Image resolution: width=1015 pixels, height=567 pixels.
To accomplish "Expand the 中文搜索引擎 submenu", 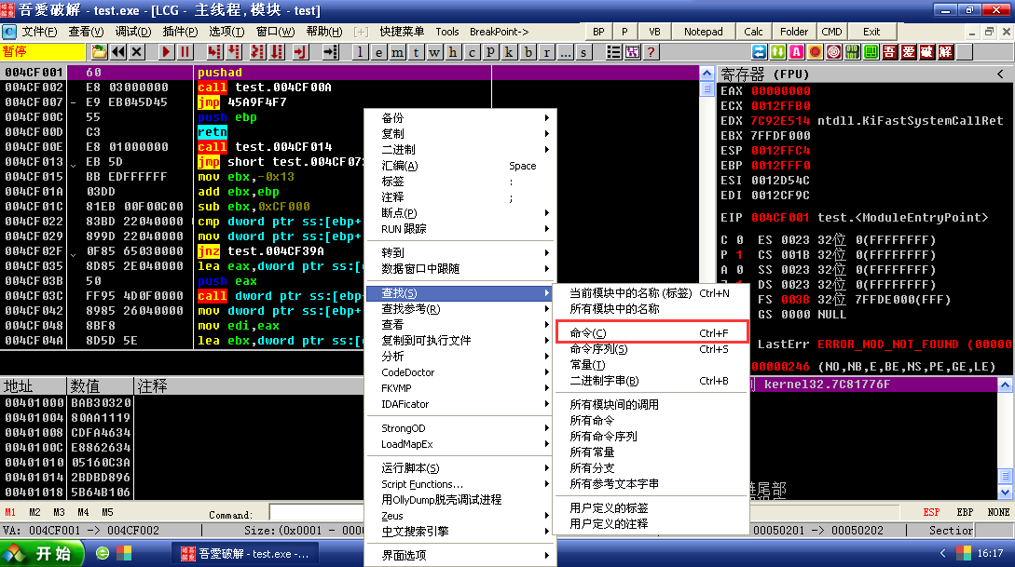I will point(460,532).
